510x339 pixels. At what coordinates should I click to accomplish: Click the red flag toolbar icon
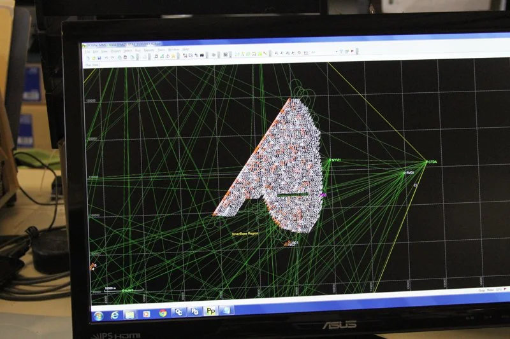pyautogui.click(x=353, y=51)
